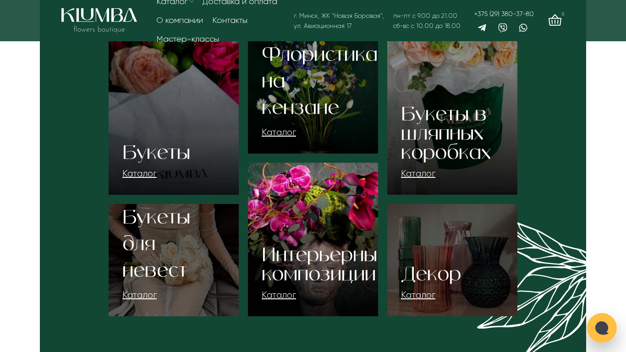Screen dimensions: 626x352
Task: Select the Букеты category heading
Action: point(156,152)
